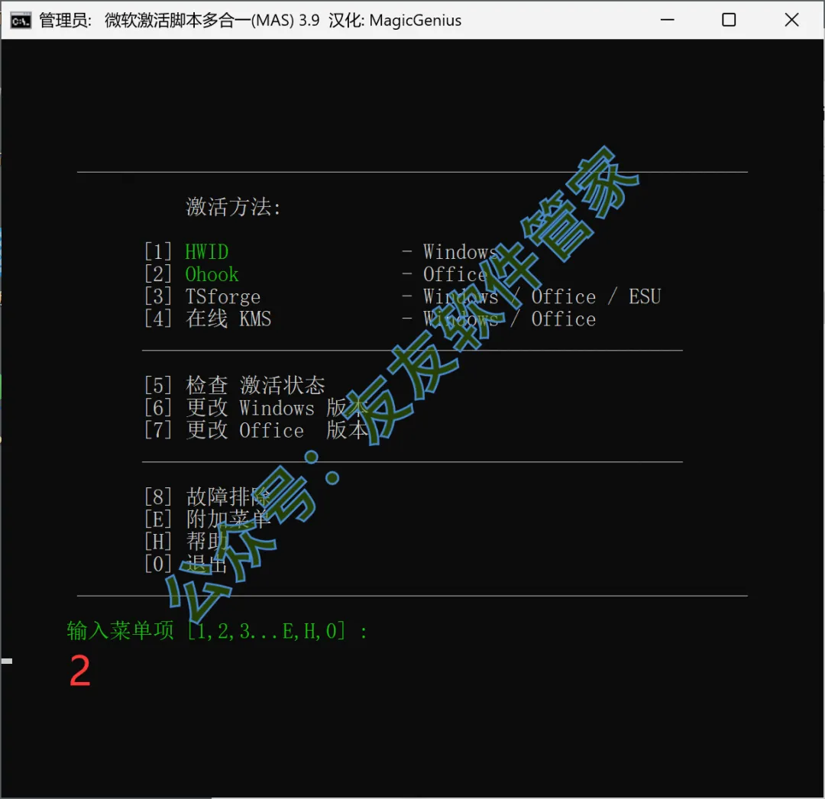Click the [0] 退出 entry
Viewport: 825px width, 799px height.
[x=186, y=564]
